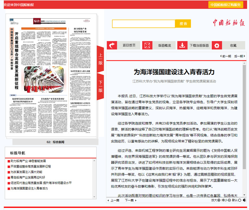Click the speaker audio icon below article
Screen dimensions: 249x210
245,200
